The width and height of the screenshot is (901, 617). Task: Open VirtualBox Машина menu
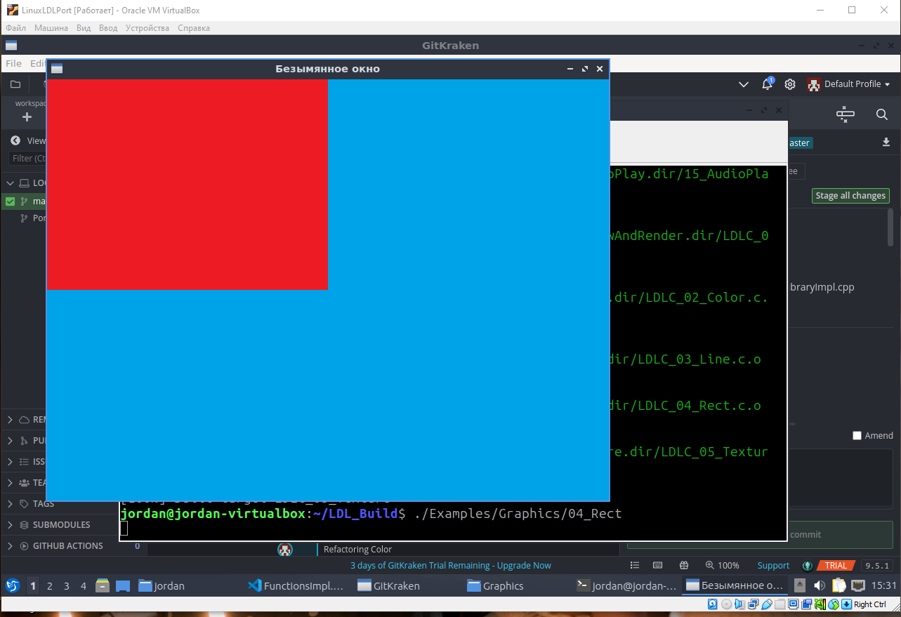point(51,28)
